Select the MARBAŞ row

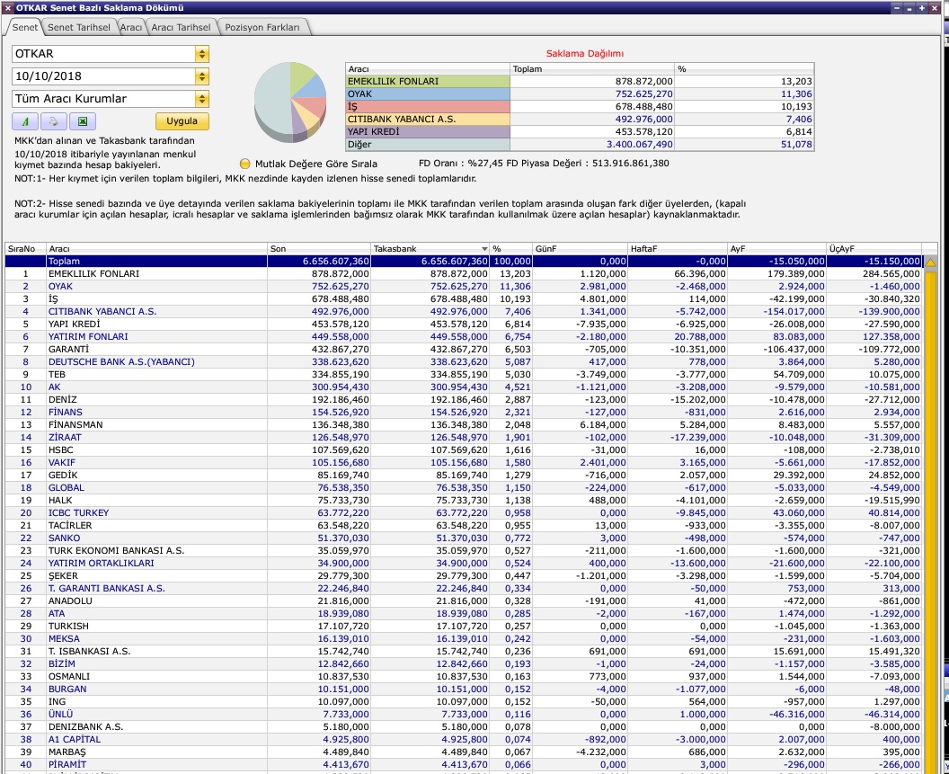click(x=463, y=752)
